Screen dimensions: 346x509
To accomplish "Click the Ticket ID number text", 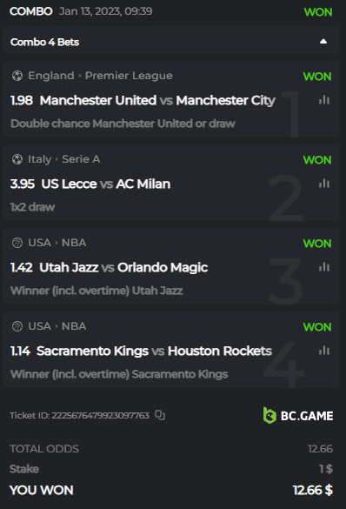I will [101, 415].
